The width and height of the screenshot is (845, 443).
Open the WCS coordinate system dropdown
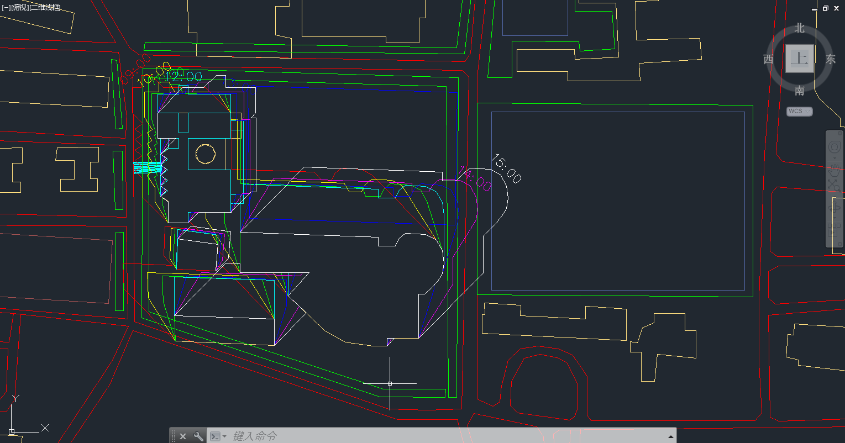point(799,112)
